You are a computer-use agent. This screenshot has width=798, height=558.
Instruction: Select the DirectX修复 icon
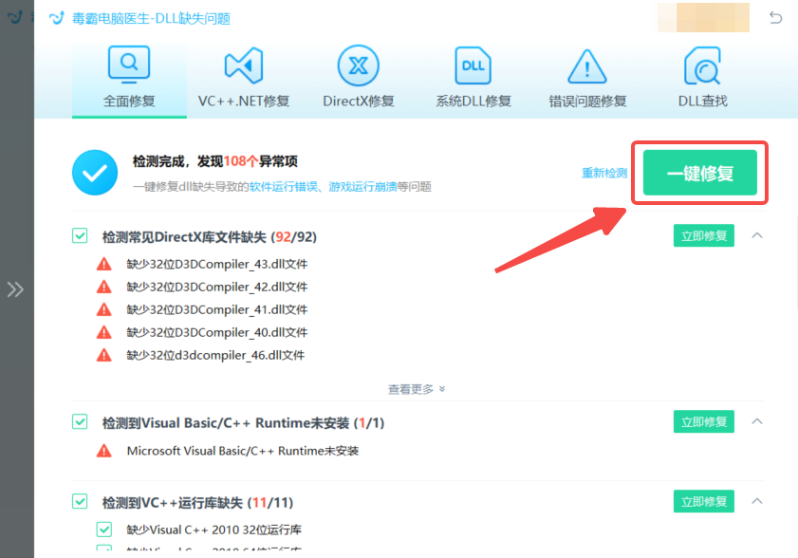[x=358, y=66]
